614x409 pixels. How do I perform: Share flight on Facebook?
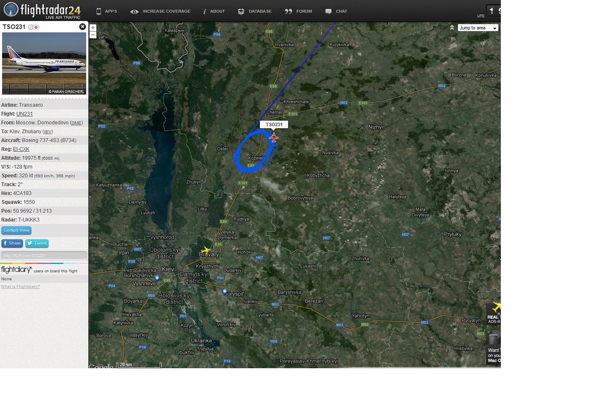coord(12,243)
